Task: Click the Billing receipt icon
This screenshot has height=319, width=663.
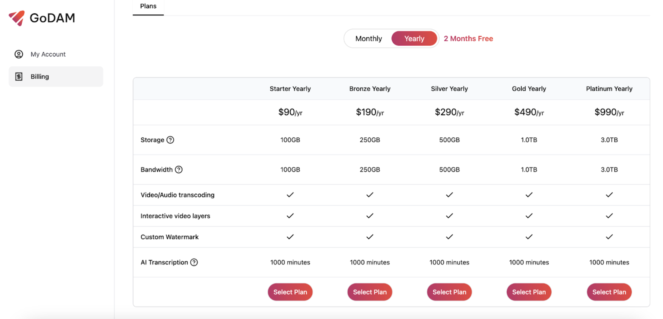Action: (19, 76)
